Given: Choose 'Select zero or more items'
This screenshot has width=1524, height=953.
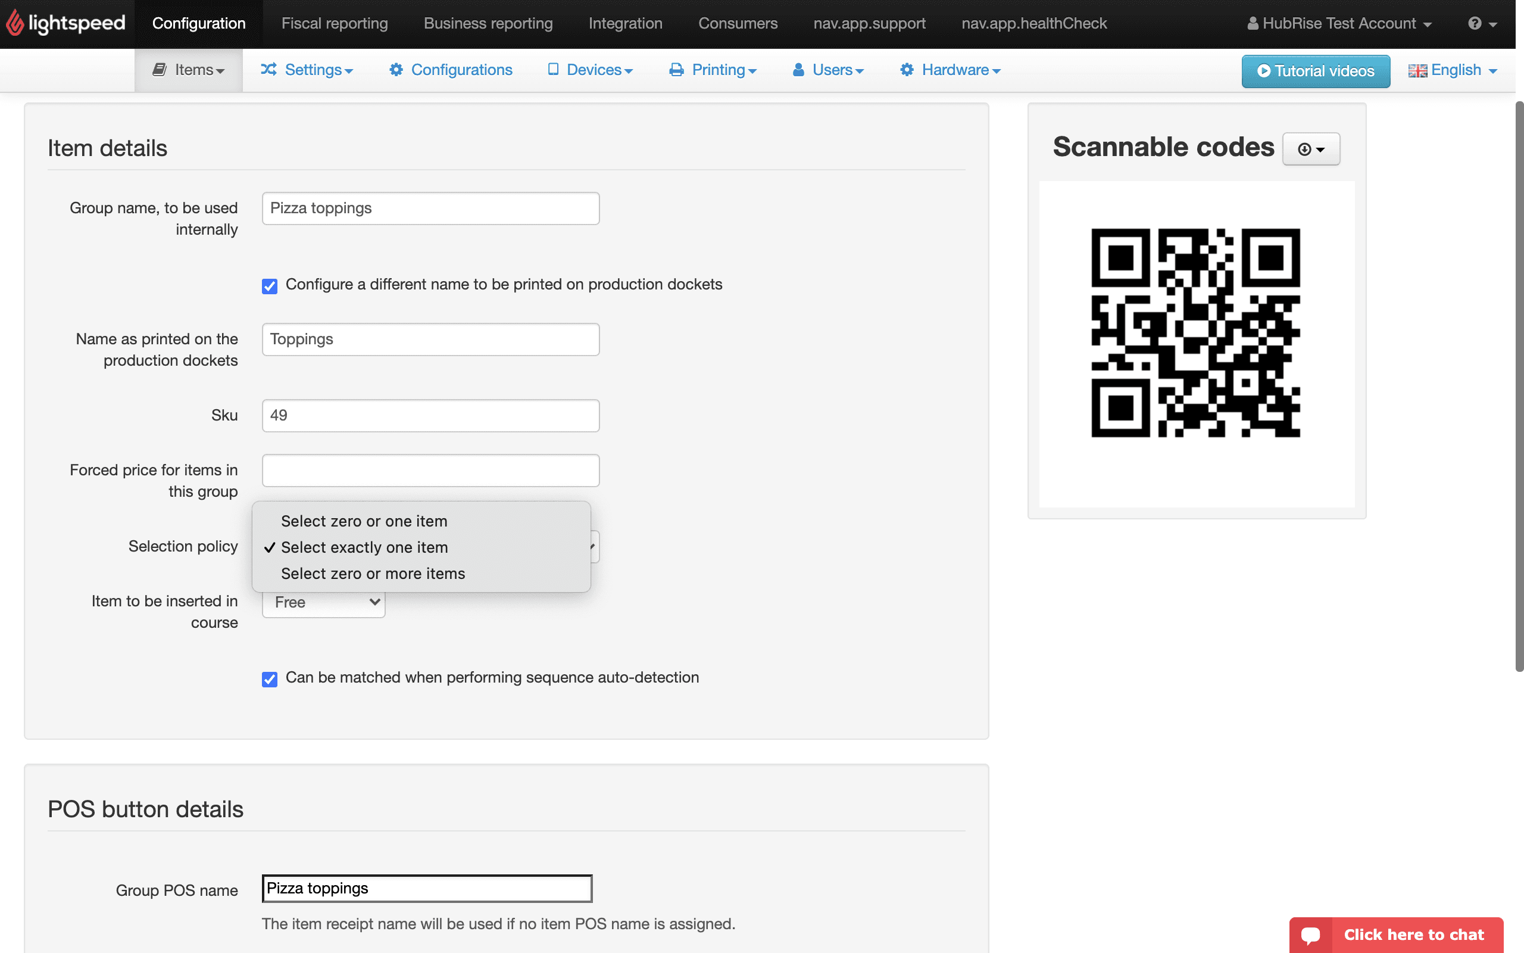Looking at the screenshot, I should (x=373, y=574).
